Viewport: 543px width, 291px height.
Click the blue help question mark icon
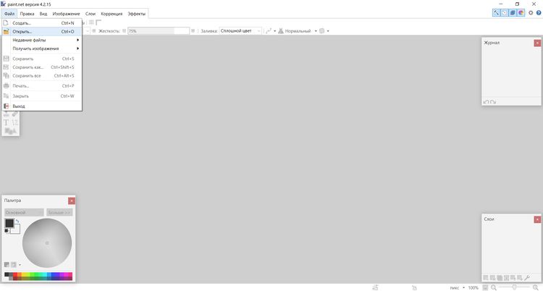[538, 13]
